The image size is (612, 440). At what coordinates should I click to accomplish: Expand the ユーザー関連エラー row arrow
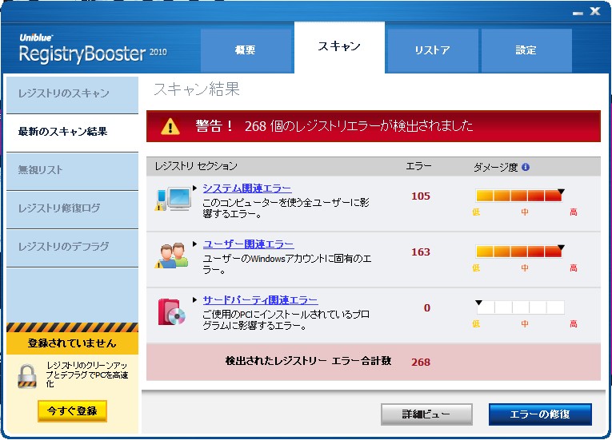(194, 244)
